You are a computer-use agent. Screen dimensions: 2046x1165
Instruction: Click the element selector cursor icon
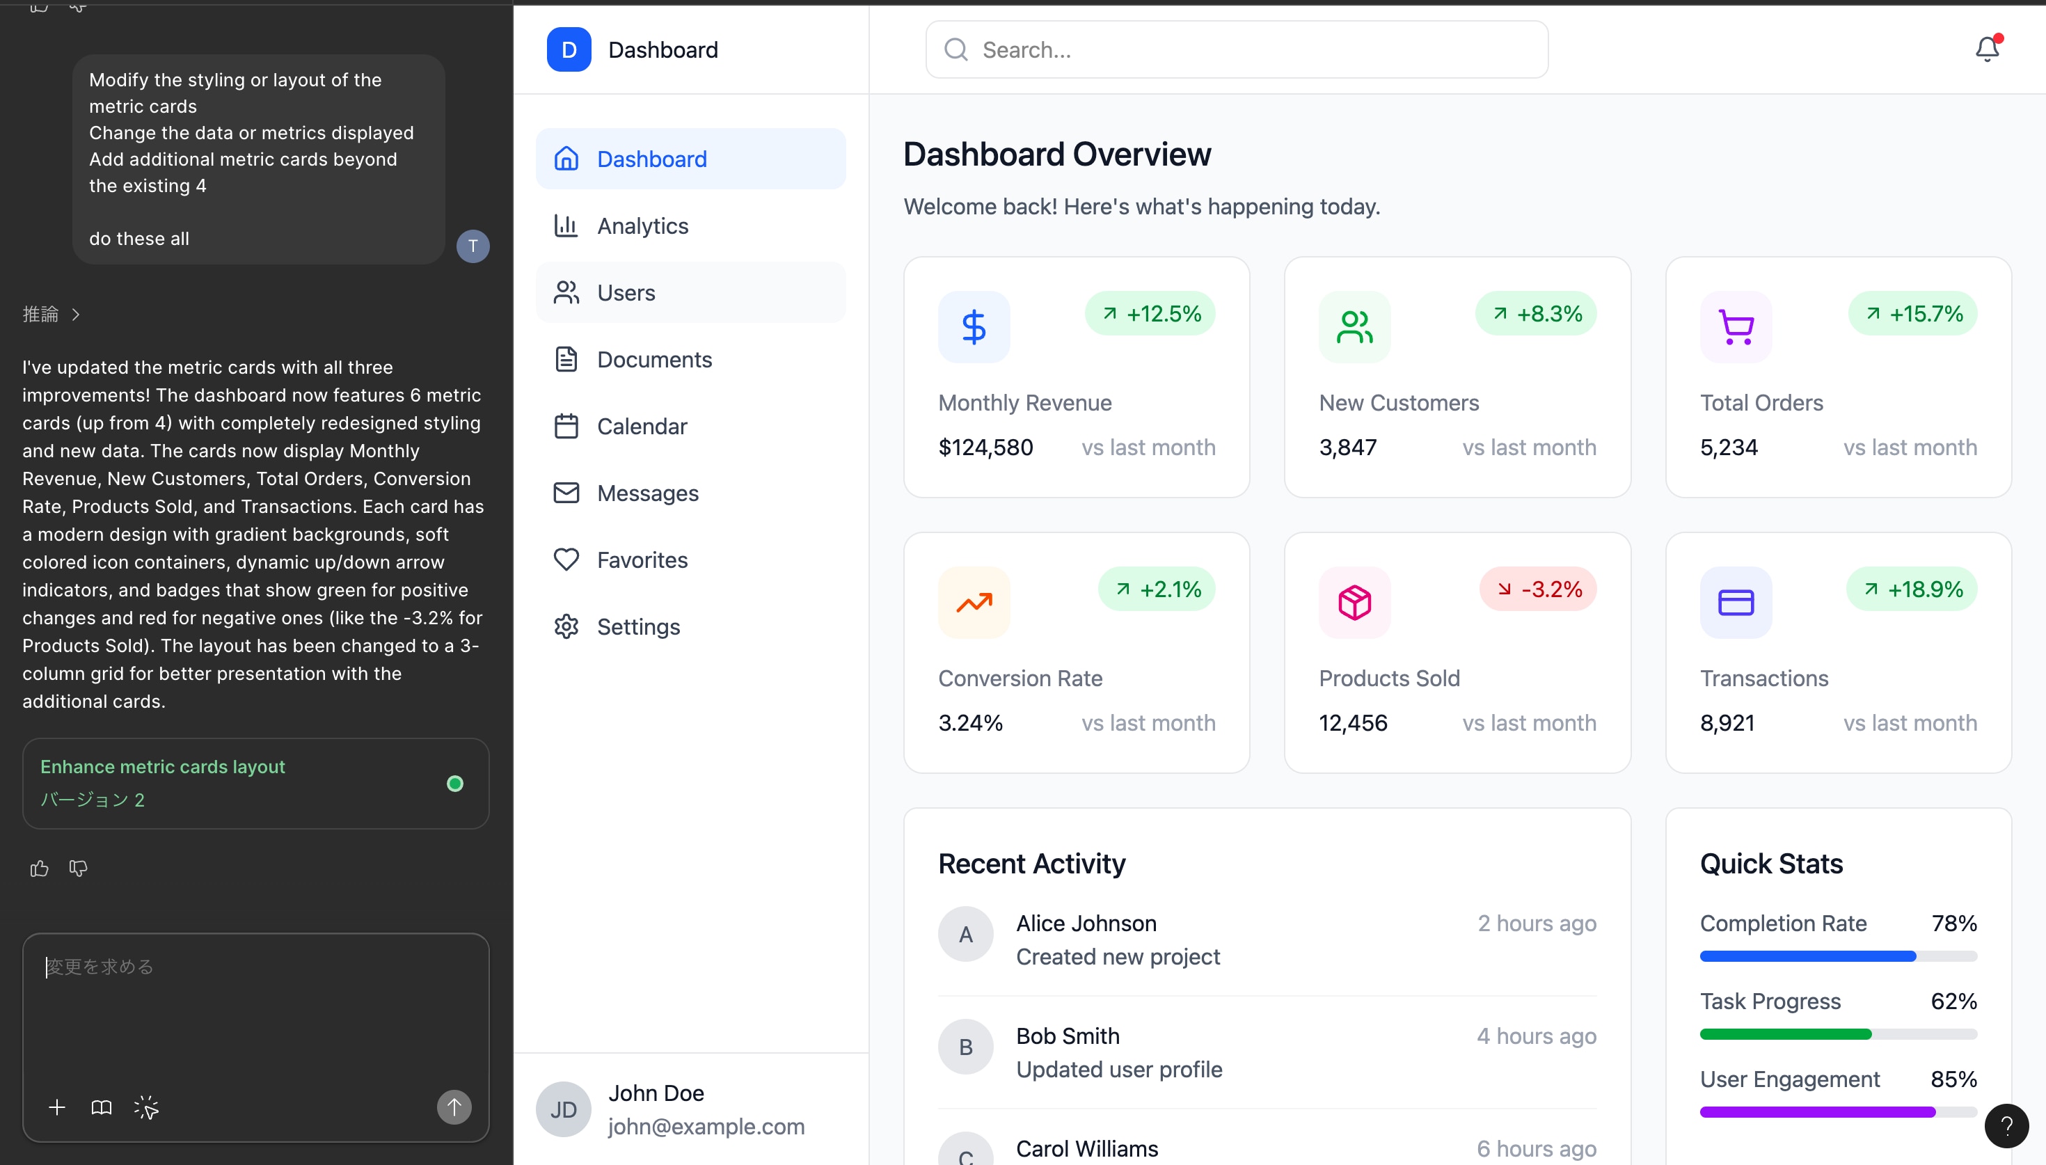coord(146,1107)
